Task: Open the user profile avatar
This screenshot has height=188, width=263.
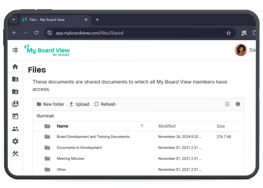Action: coord(241,50)
